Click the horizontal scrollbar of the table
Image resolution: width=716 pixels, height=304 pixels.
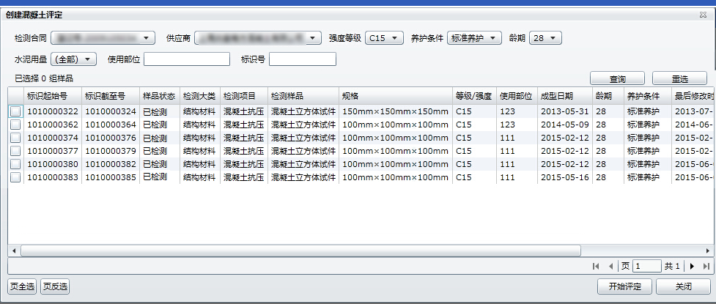click(293, 250)
